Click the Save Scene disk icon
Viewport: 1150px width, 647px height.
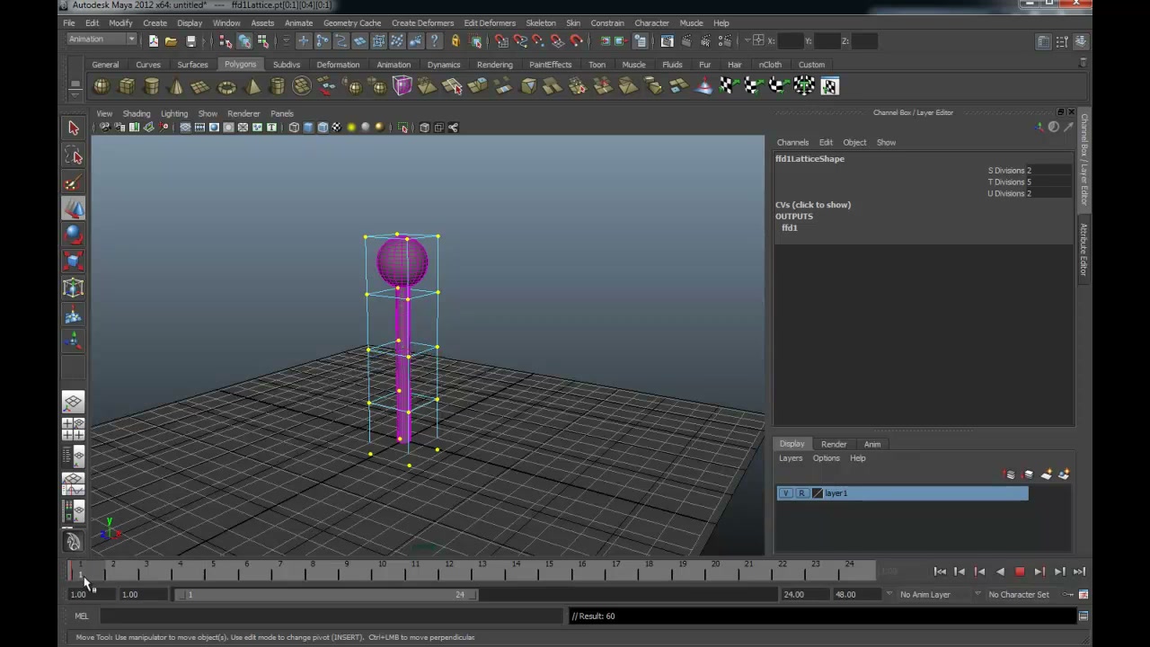tap(190, 40)
